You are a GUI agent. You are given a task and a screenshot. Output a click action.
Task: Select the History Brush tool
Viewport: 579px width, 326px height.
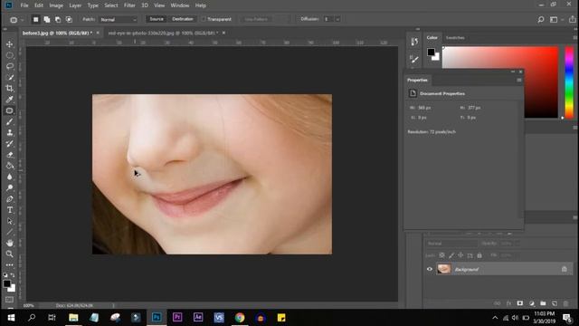[10, 144]
